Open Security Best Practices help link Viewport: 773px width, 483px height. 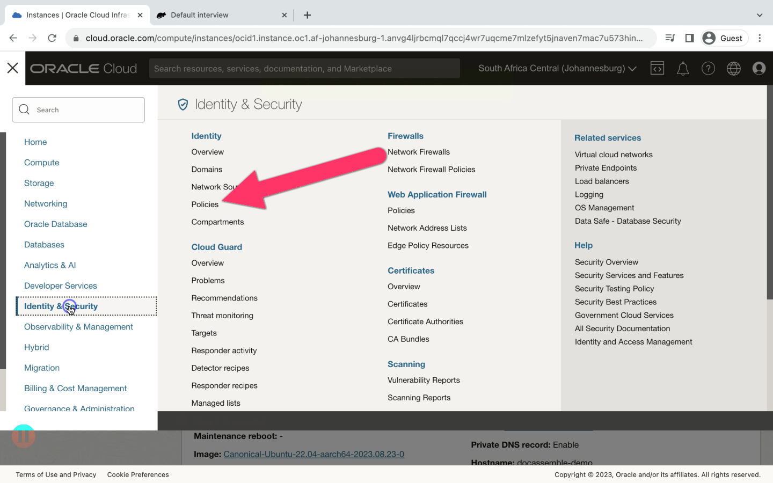[616, 302]
